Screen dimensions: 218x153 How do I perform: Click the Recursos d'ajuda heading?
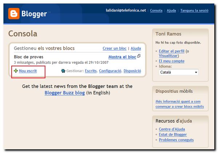tap(174, 121)
